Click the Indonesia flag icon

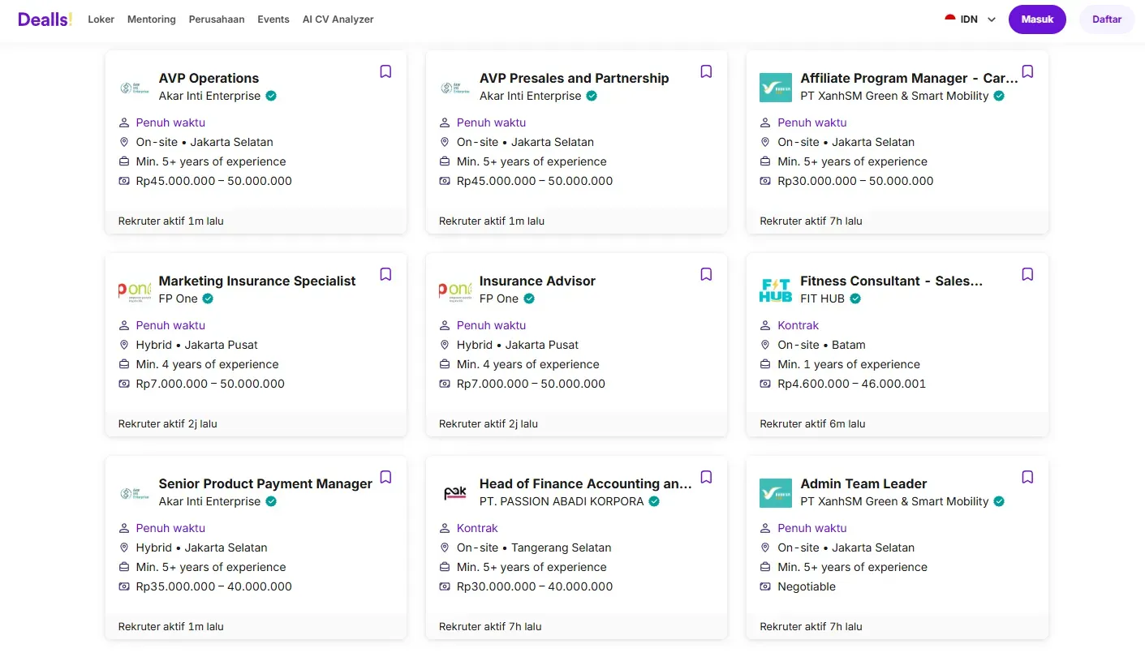tap(950, 19)
